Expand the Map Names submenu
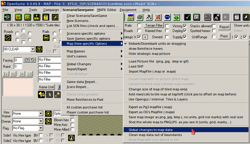This screenshot has height=144, width=250. coord(92,51)
